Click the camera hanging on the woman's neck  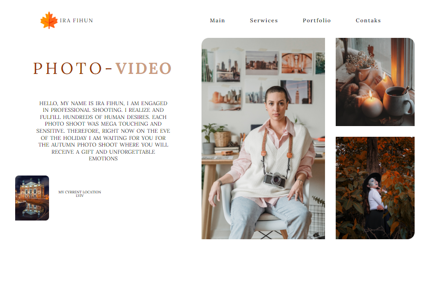pyautogui.click(x=275, y=180)
